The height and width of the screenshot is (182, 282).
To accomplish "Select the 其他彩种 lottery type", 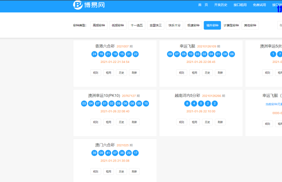I will (x=250, y=25).
